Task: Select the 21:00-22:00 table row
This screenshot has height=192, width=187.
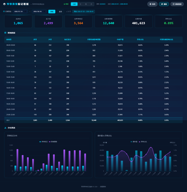Action: (x=93, y=115)
